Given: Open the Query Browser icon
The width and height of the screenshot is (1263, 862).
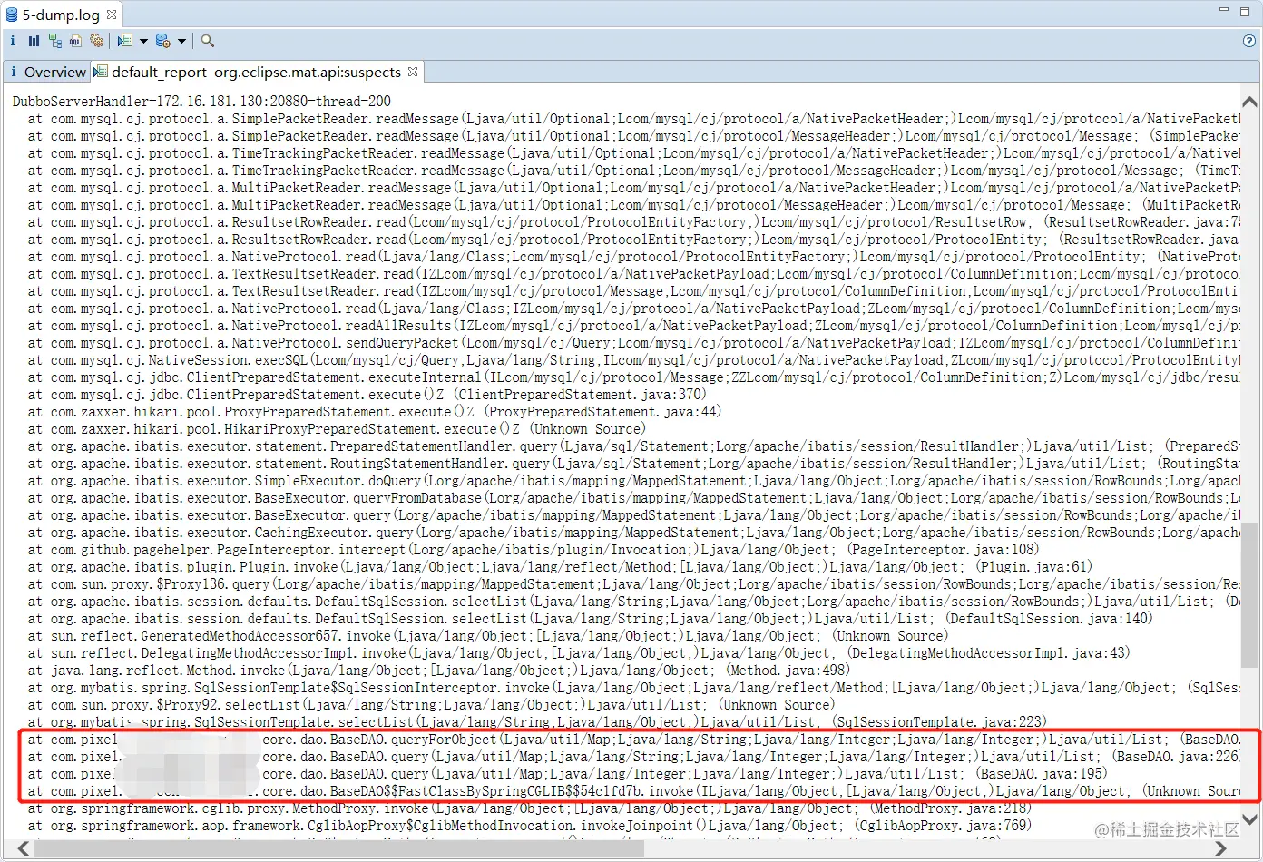Looking at the screenshot, I should point(163,41).
